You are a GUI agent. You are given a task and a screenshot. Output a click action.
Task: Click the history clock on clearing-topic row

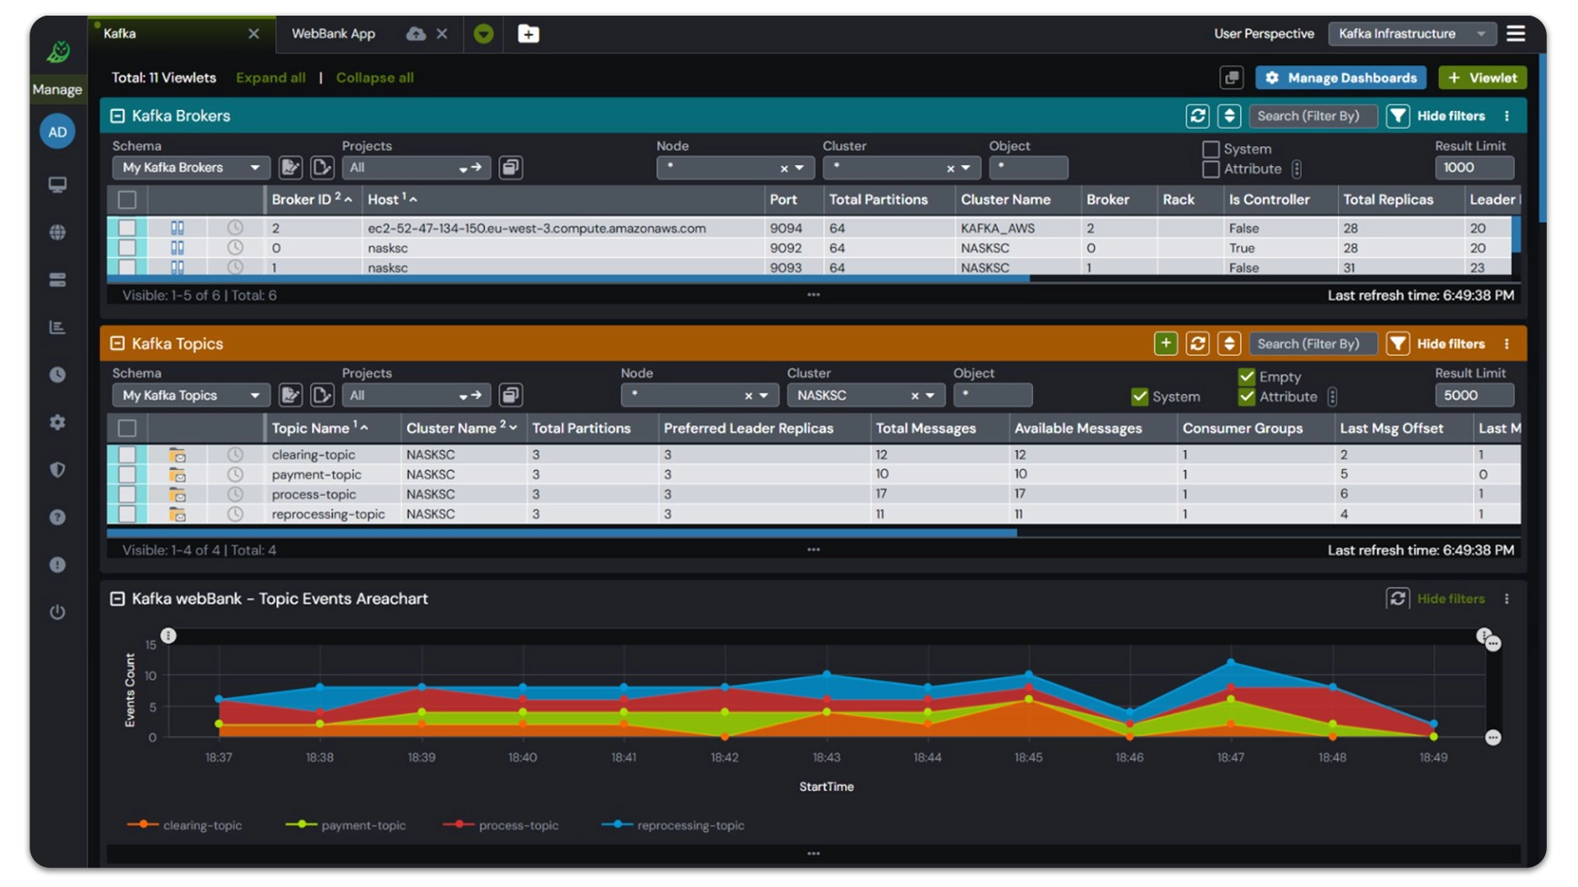tap(235, 454)
